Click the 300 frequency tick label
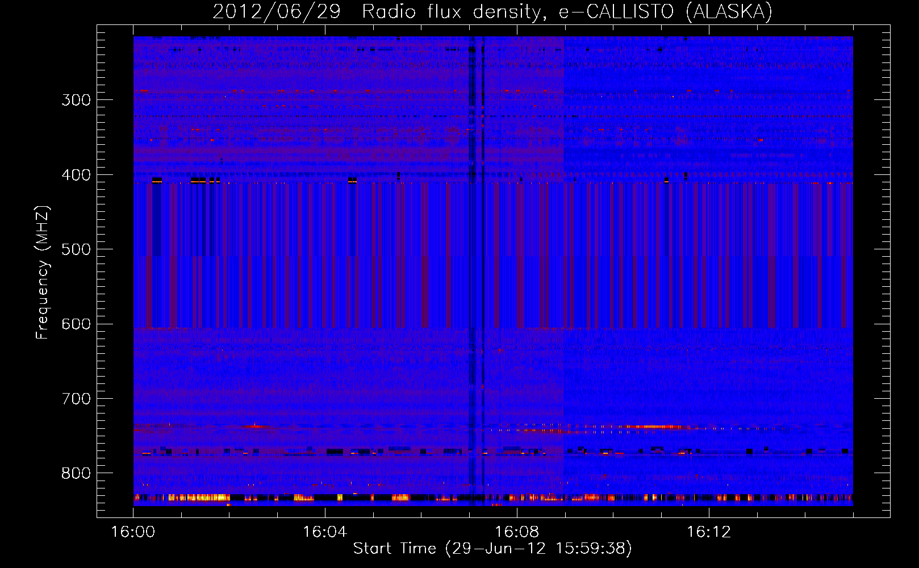The image size is (919, 568). pos(76,100)
